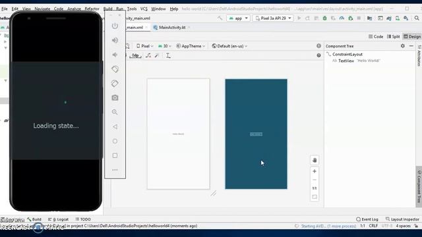Image resolution: width=422 pixels, height=237 pixels.
Task: Open the Pixel device preview dropdown
Action: coord(145,46)
